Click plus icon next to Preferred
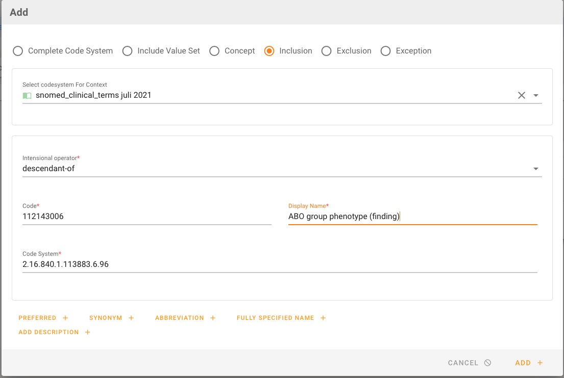 pyautogui.click(x=65, y=318)
